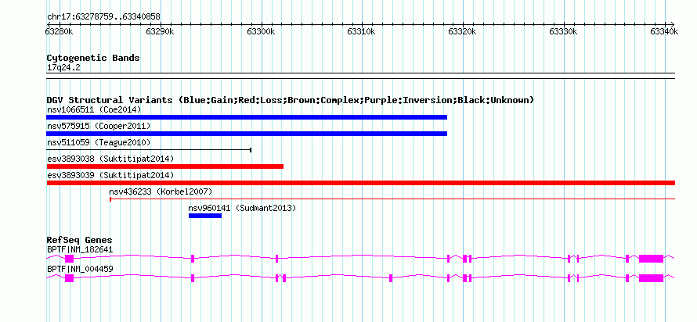
Task: Click the first exon block of NM_004459
Action: 70,278
